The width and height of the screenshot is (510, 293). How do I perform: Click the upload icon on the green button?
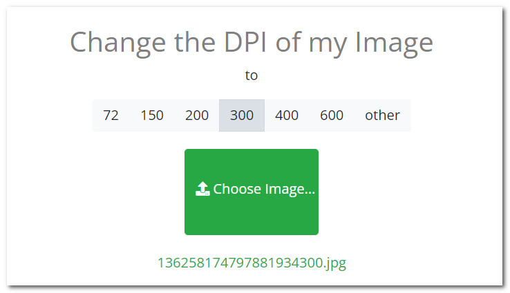[x=202, y=189]
